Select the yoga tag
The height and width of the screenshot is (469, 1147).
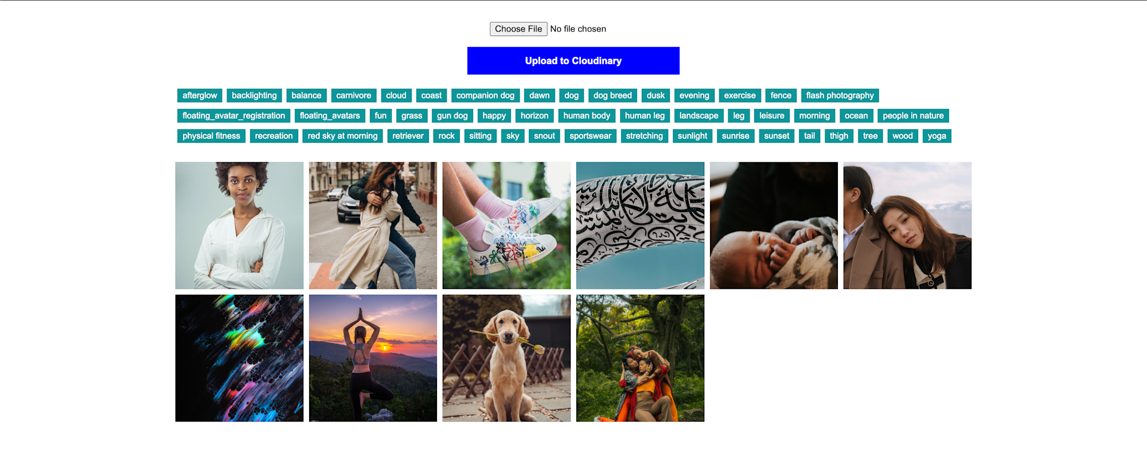(937, 136)
